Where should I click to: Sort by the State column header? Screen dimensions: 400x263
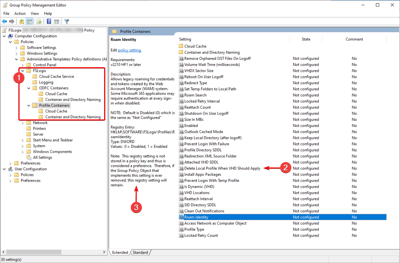306,39
